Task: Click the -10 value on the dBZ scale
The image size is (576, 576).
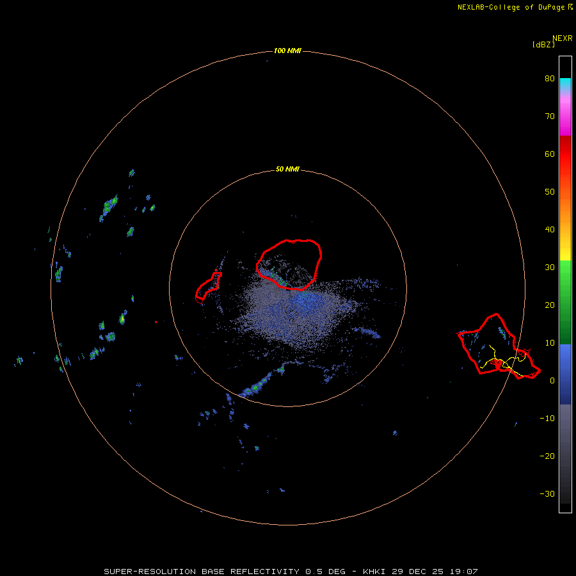Action: click(x=547, y=419)
